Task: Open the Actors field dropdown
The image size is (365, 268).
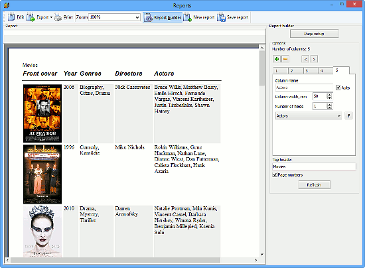Action: (x=309, y=115)
